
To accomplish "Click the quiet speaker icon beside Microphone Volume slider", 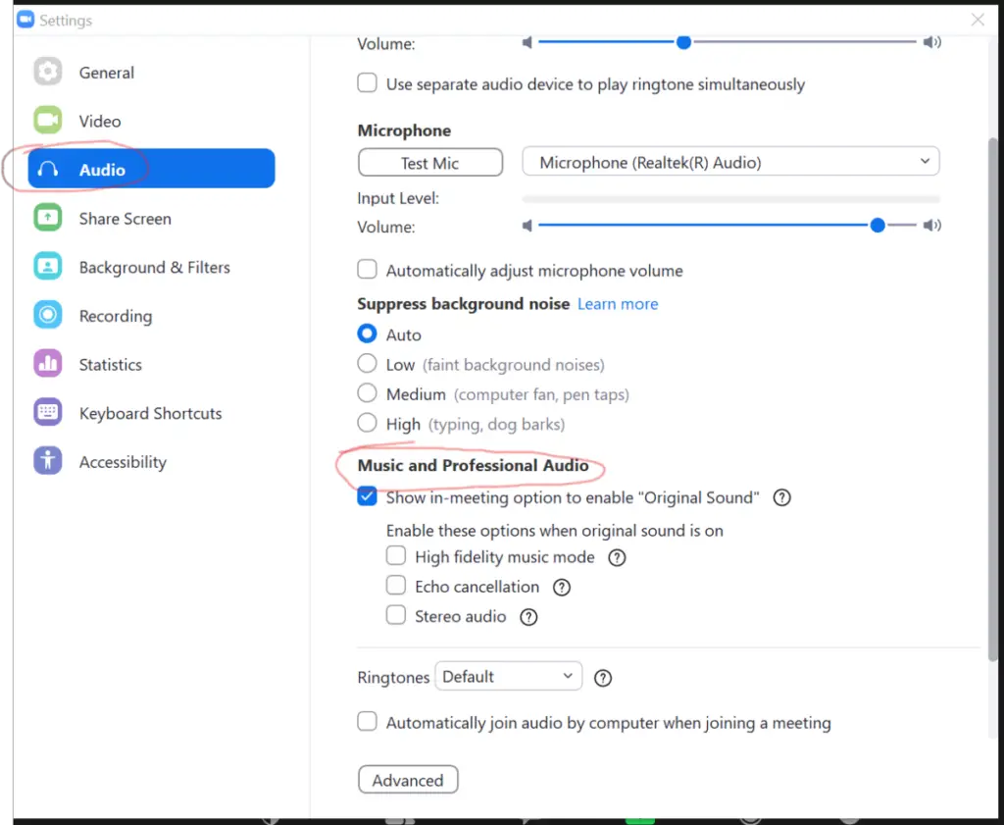I will [x=527, y=226].
